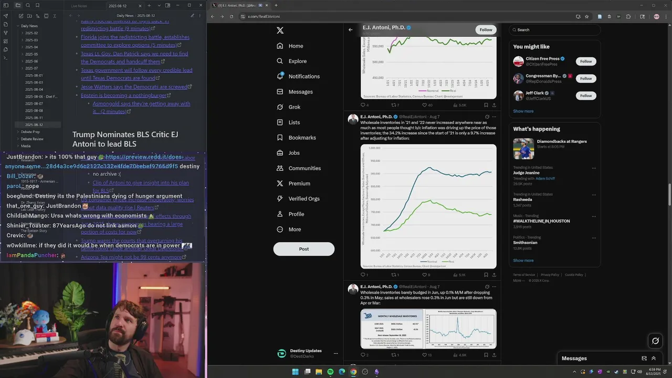Repost the wholesale inventories chart tweet
The height and width of the screenshot is (378, 672).
(x=395, y=275)
